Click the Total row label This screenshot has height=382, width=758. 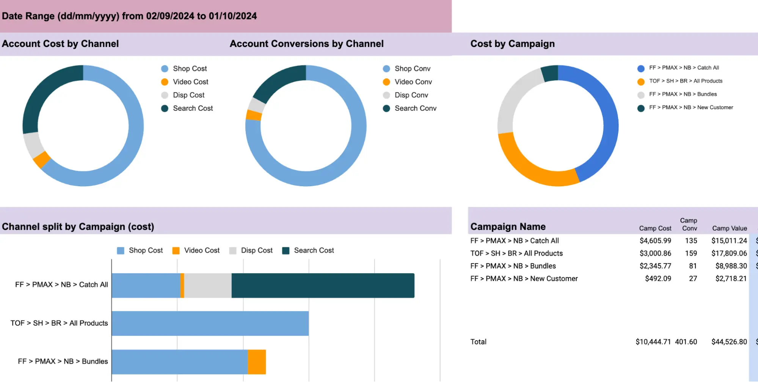(x=478, y=342)
